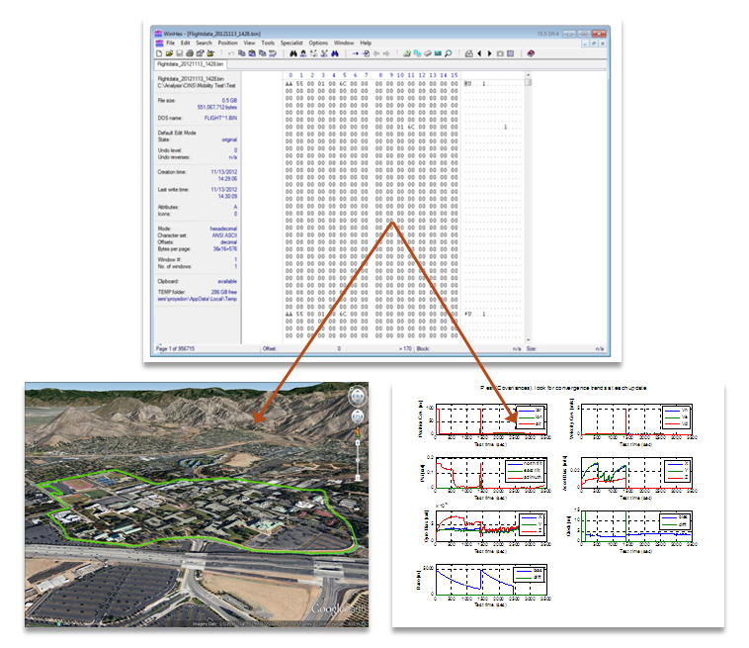Click the 'hexadecimal' Mode value

[x=223, y=229]
